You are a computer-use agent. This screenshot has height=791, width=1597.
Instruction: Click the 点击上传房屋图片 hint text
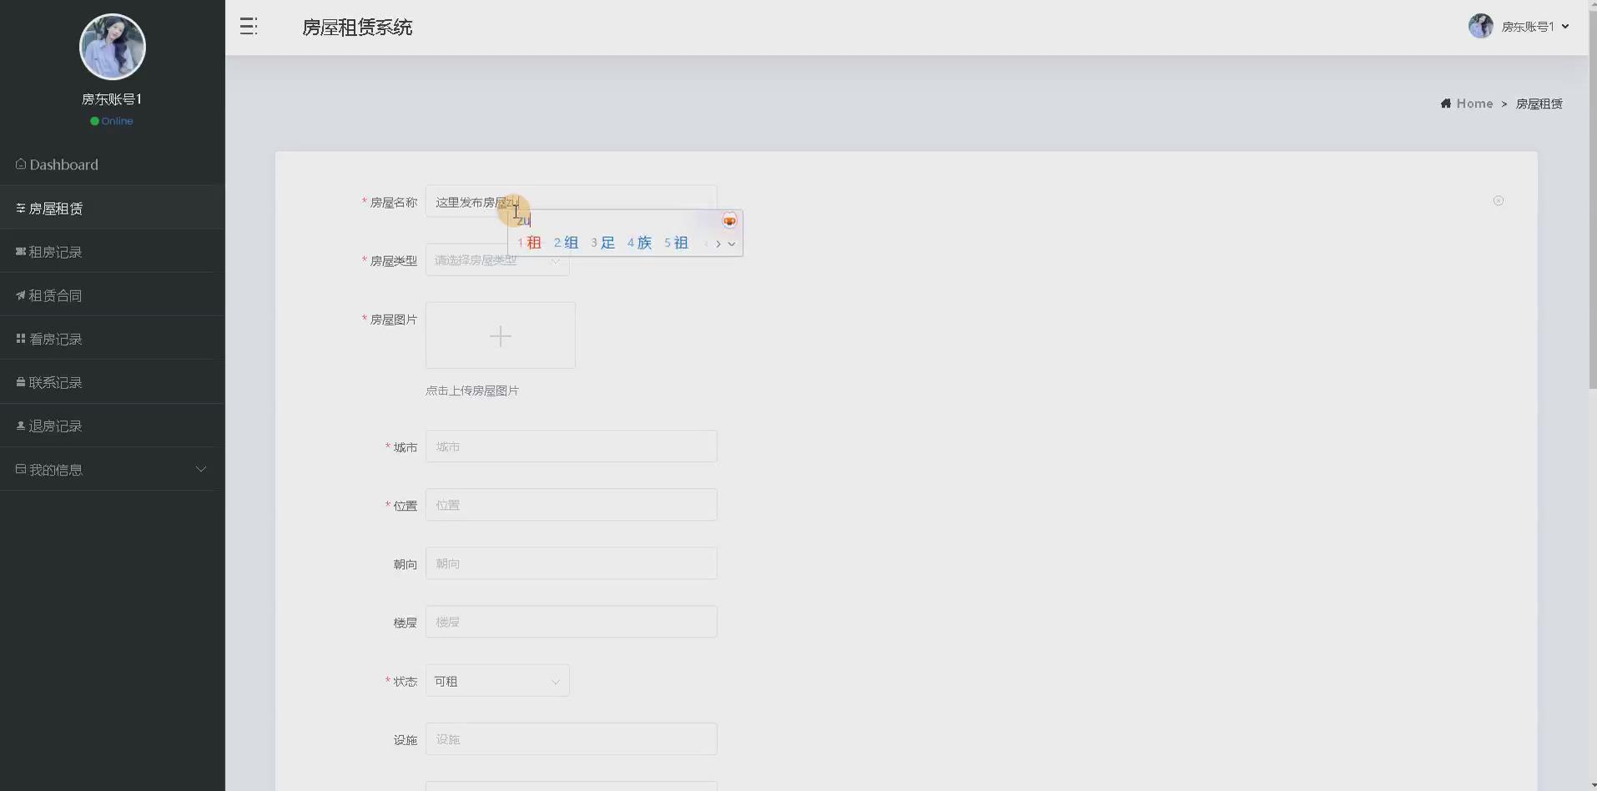point(472,390)
